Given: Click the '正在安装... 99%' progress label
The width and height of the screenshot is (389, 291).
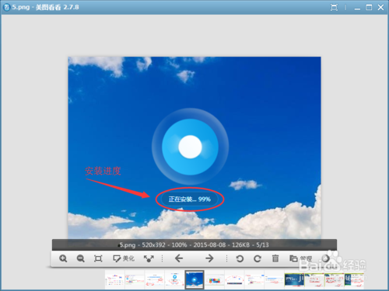Looking at the screenshot, I should 190,199.
